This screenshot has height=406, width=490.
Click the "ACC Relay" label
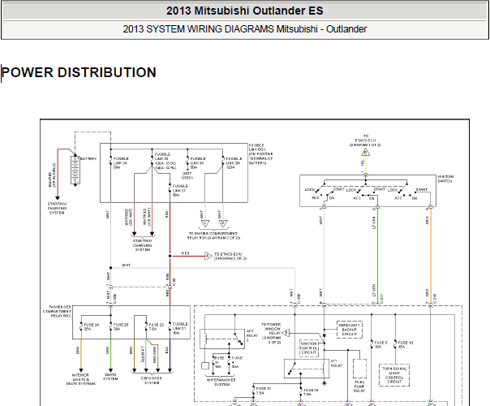coord(252,335)
